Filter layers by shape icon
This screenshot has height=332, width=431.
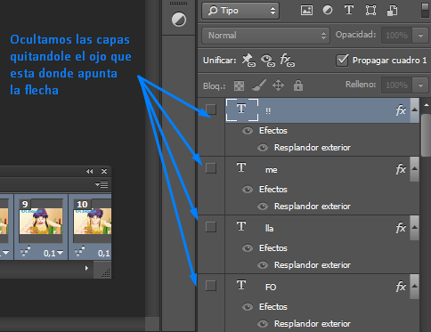point(370,10)
